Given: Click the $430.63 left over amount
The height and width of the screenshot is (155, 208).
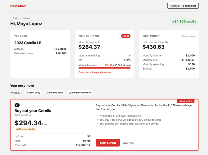Looking at the screenshot, I should (153, 47).
